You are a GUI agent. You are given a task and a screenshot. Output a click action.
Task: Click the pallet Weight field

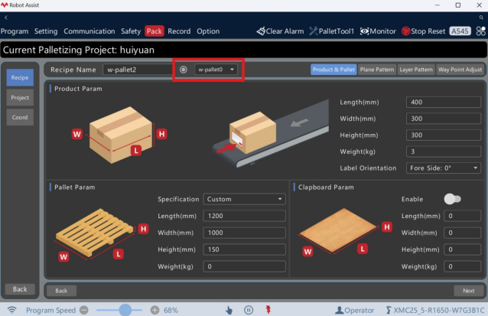[x=244, y=266]
